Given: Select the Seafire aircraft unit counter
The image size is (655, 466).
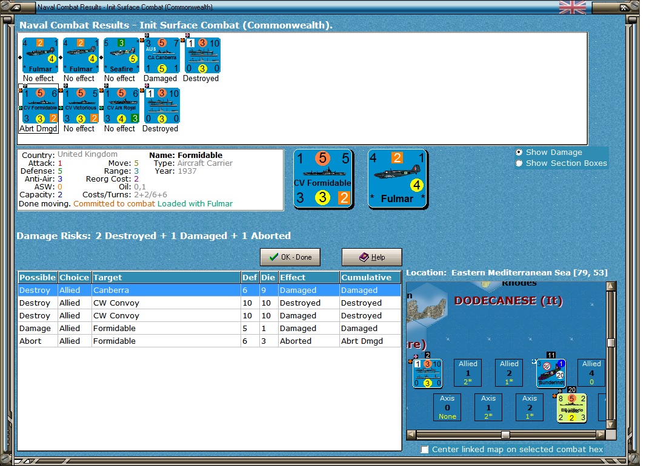Looking at the screenshot, I should pyautogui.click(x=122, y=56).
